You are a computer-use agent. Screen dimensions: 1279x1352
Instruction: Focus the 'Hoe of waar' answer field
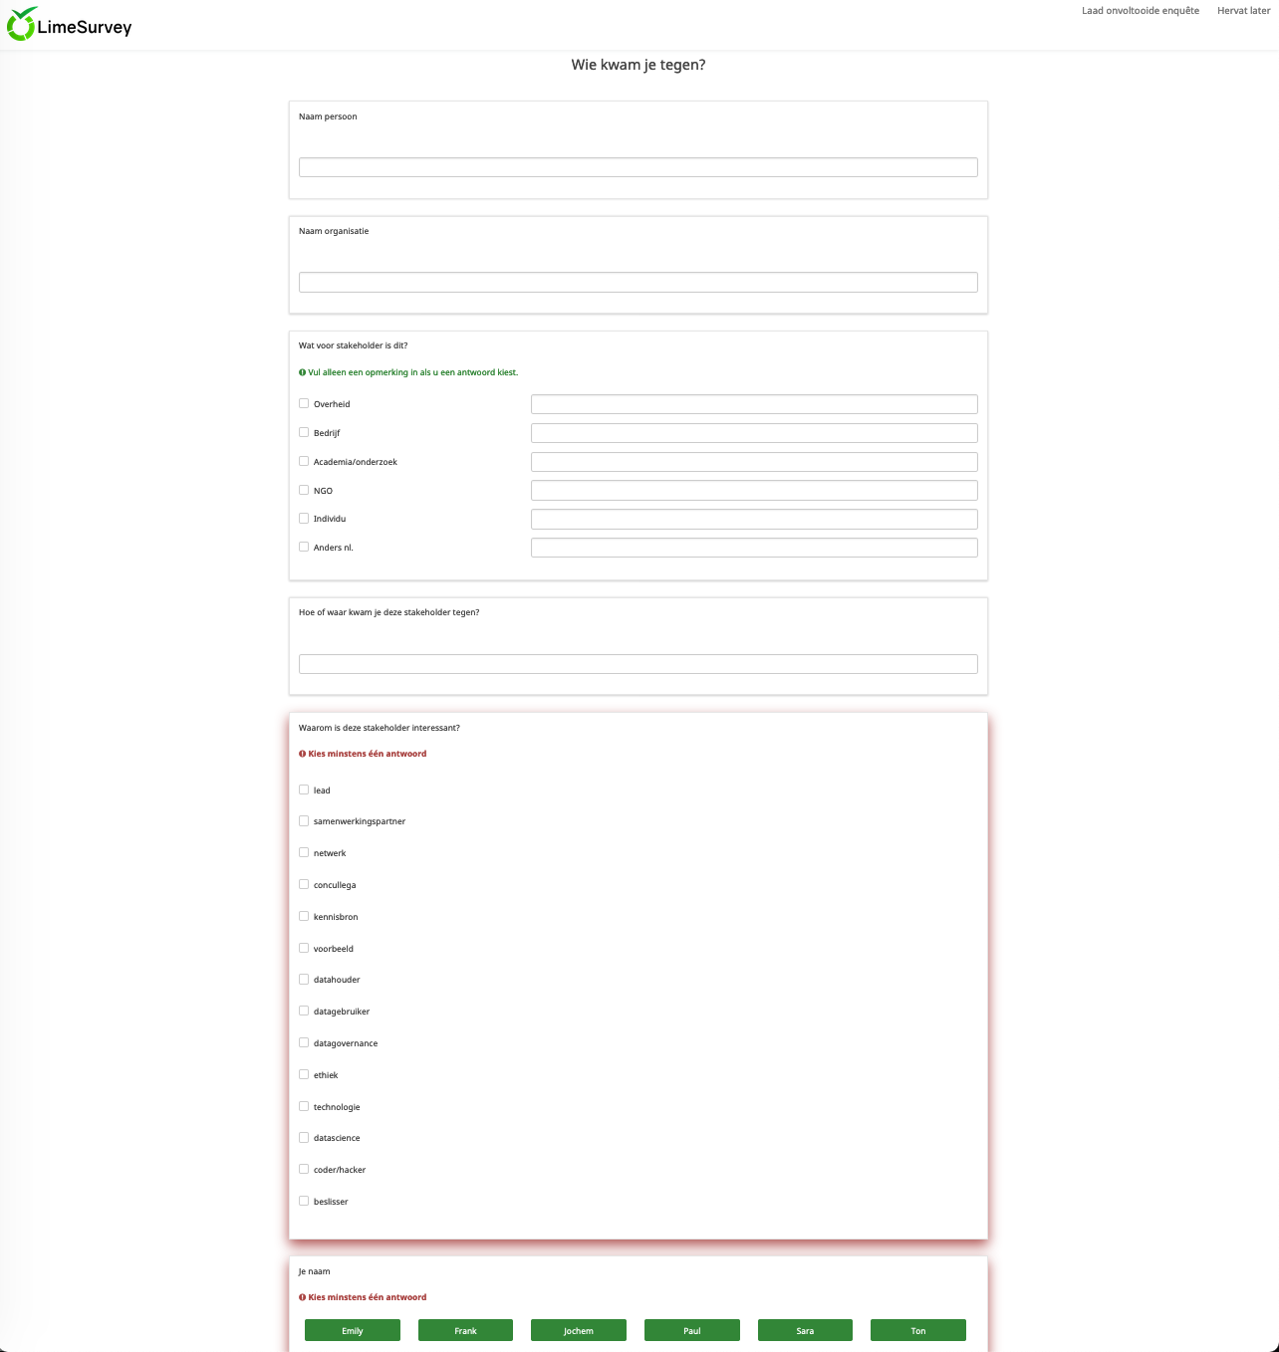pyautogui.click(x=638, y=664)
